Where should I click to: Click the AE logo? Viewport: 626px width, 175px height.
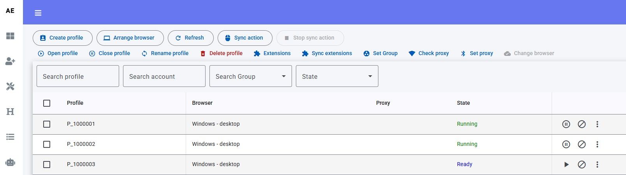point(10,11)
